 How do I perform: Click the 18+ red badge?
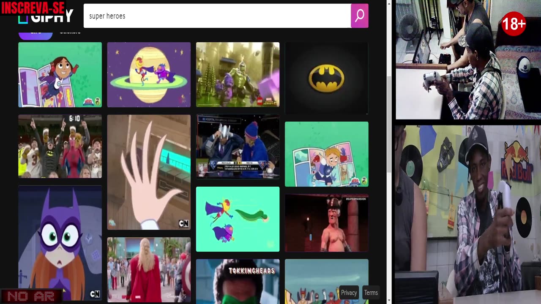coord(513,24)
